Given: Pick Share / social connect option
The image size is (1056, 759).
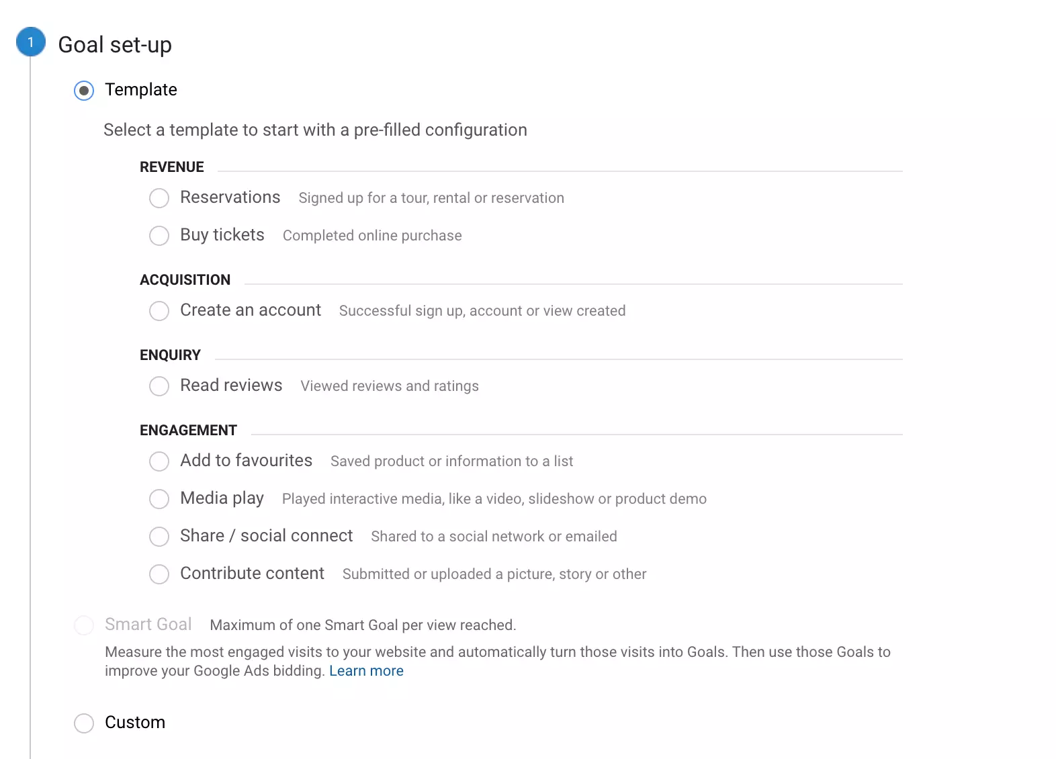Looking at the screenshot, I should point(159,537).
